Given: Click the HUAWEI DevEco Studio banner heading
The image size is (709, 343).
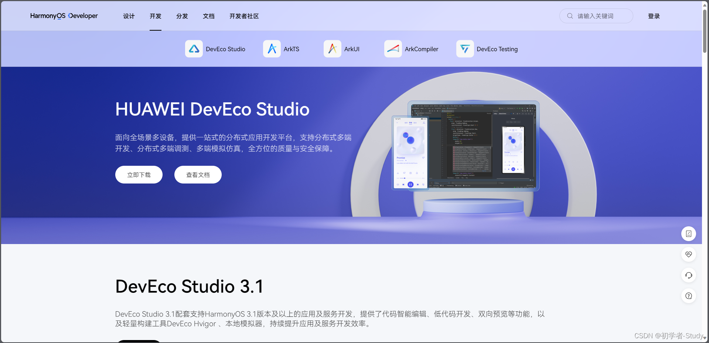Looking at the screenshot, I should click(212, 109).
